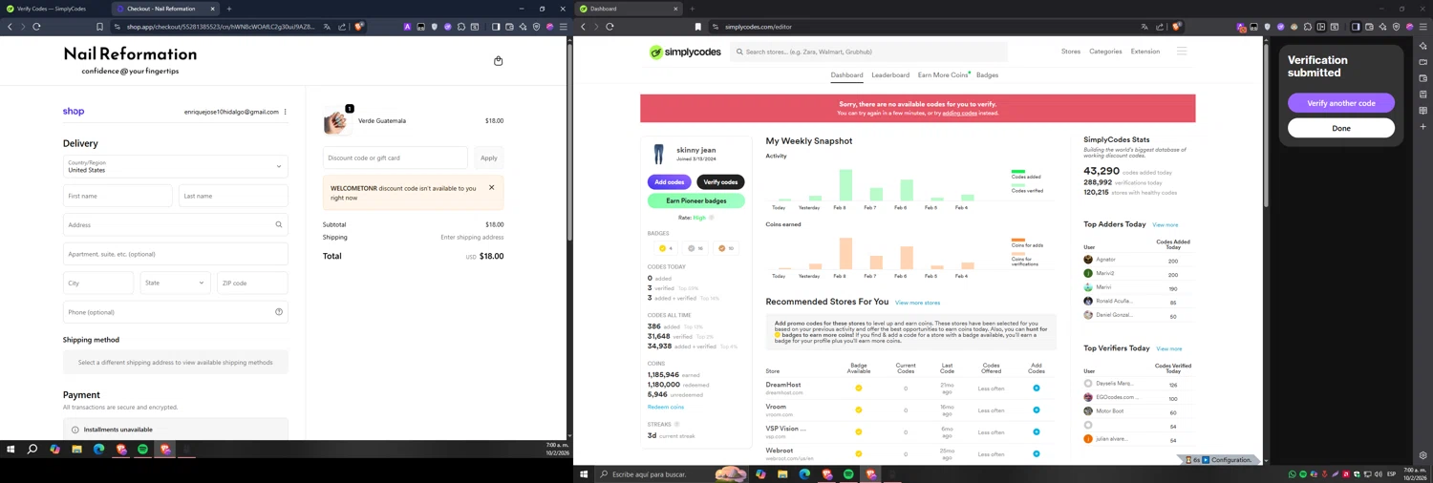Dismiss the WELCOMETONR discount error message
This screenshot has height=483, width=1433.
coord(492,187)
